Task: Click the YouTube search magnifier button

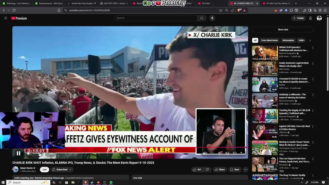Action: (x=202, y=18)
